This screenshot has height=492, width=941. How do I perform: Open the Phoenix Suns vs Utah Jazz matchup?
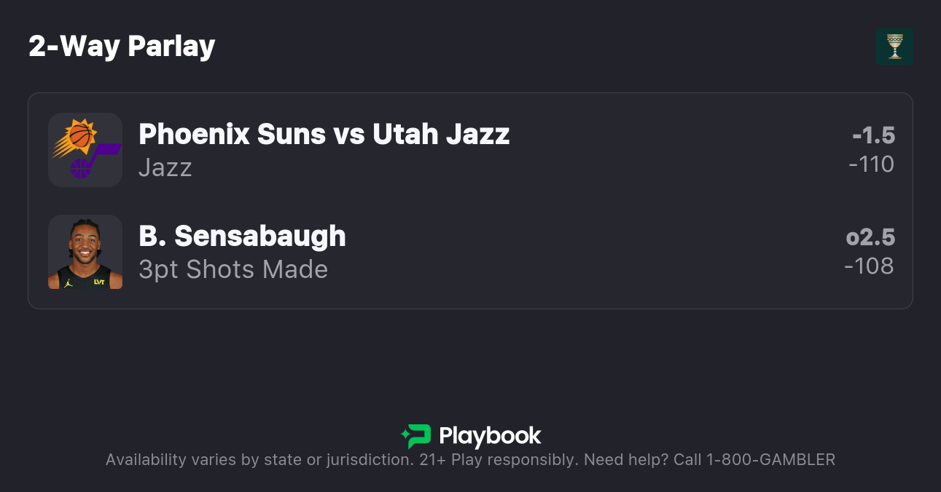[x=324, y=134]
